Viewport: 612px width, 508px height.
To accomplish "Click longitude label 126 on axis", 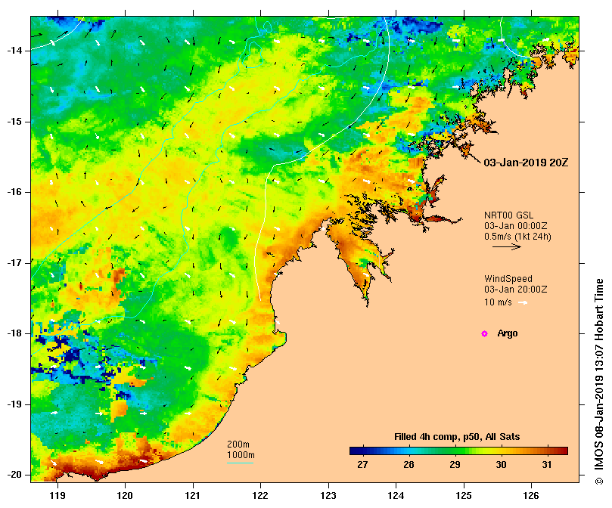I will 531,496.
